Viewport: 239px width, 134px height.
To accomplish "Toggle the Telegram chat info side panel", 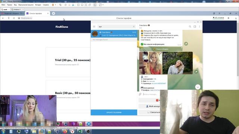I will pyautogui.click(x=195, y=26).
